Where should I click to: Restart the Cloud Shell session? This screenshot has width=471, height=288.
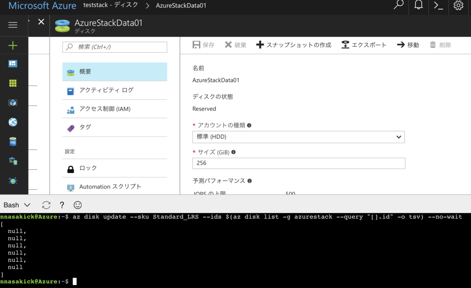click(x=46, y=205)
